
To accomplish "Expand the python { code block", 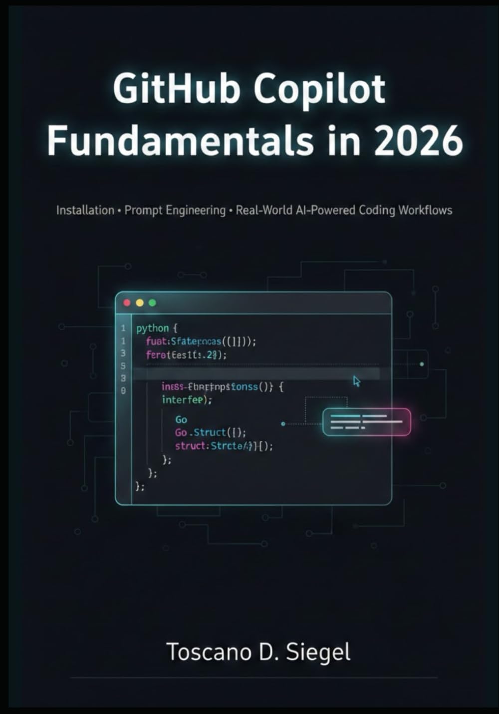I will [x=155, y=328].
